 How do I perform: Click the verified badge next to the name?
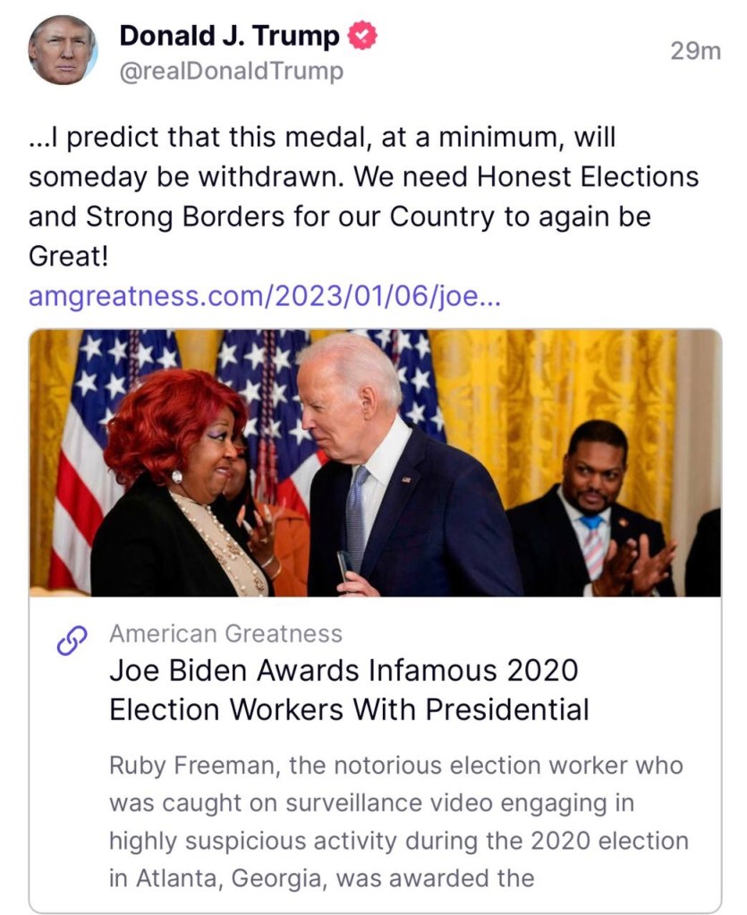tap(362, 36)
